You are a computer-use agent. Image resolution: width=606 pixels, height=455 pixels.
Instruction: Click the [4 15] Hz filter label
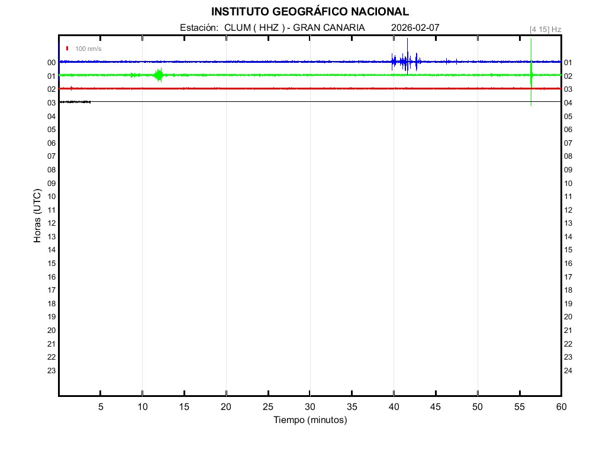(545, 29)
